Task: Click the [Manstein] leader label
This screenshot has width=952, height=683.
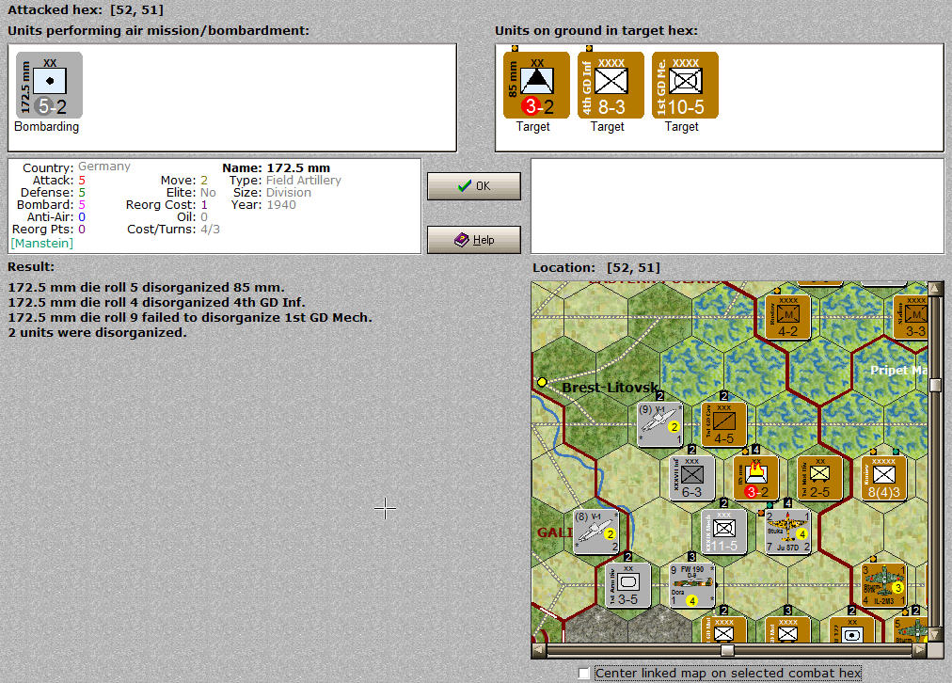Action: click(x=42, y=244)
